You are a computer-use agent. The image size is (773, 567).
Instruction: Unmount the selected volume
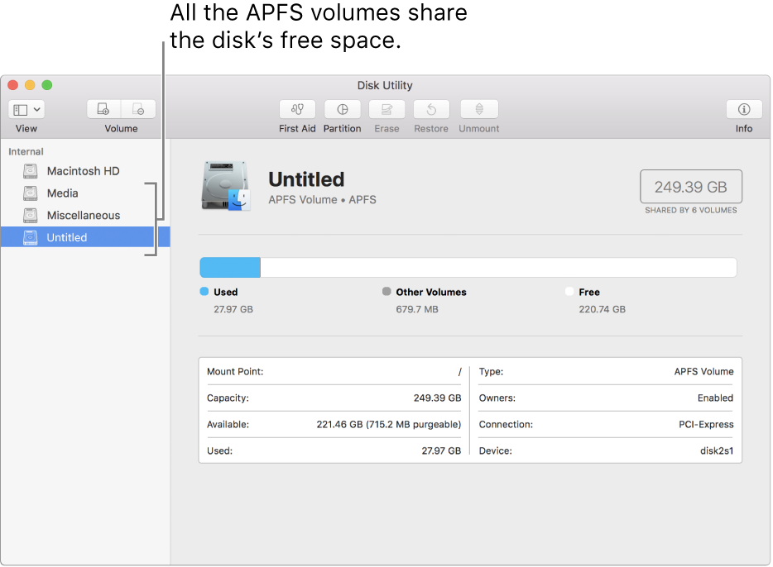[x=478, y=109]
